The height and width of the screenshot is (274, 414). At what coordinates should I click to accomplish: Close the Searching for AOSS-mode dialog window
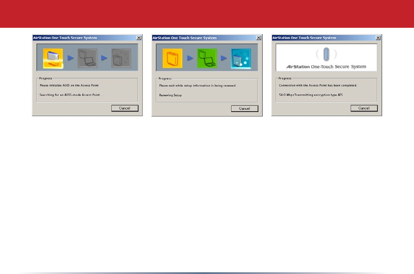[x=138, y=38]
